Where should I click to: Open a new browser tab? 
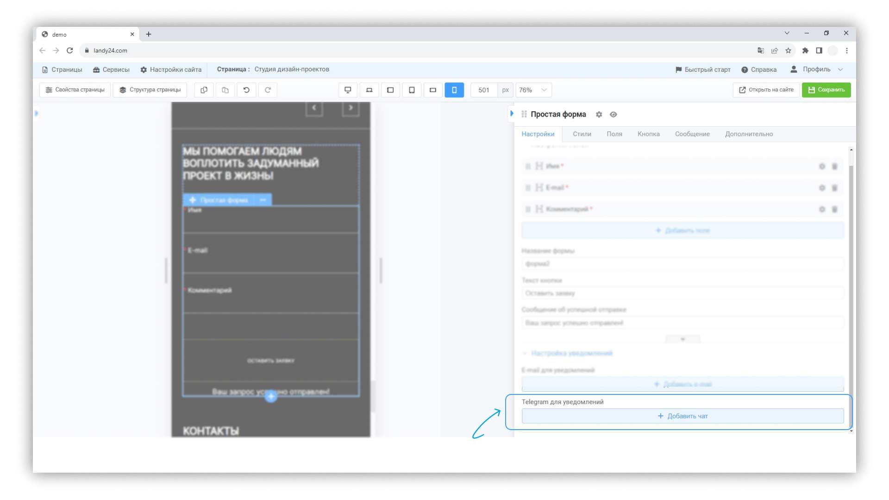149,34
